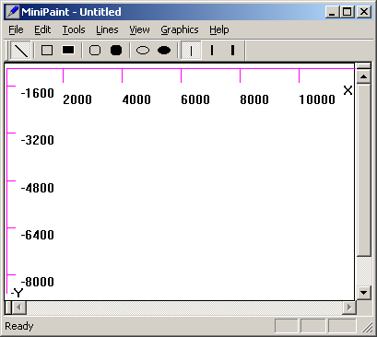Screen dimensions: 377x337
Task: Click the vertical scrollbar thumb
Action: 364,169
